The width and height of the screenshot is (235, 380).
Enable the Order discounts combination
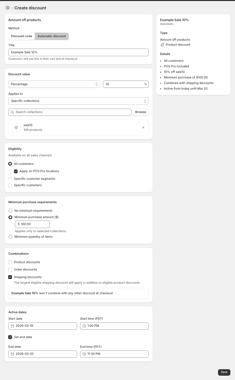[x=10, y=269]
